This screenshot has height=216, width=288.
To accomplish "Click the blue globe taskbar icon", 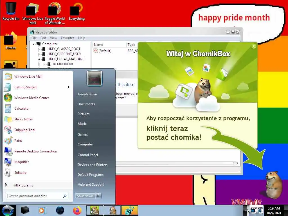I will 60,210.
